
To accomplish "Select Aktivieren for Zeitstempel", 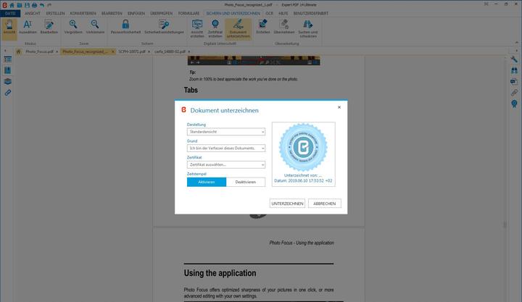I will pos(207,182).
